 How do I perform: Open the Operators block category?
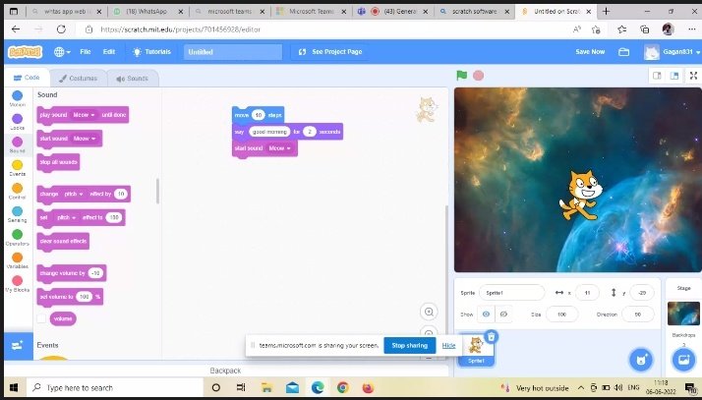click(18, 238)
